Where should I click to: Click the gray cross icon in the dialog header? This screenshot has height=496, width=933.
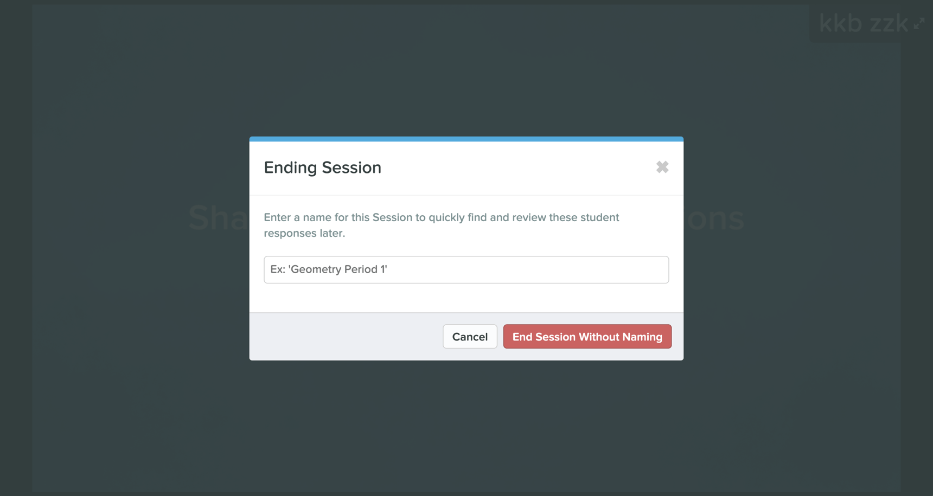(662, 168)
